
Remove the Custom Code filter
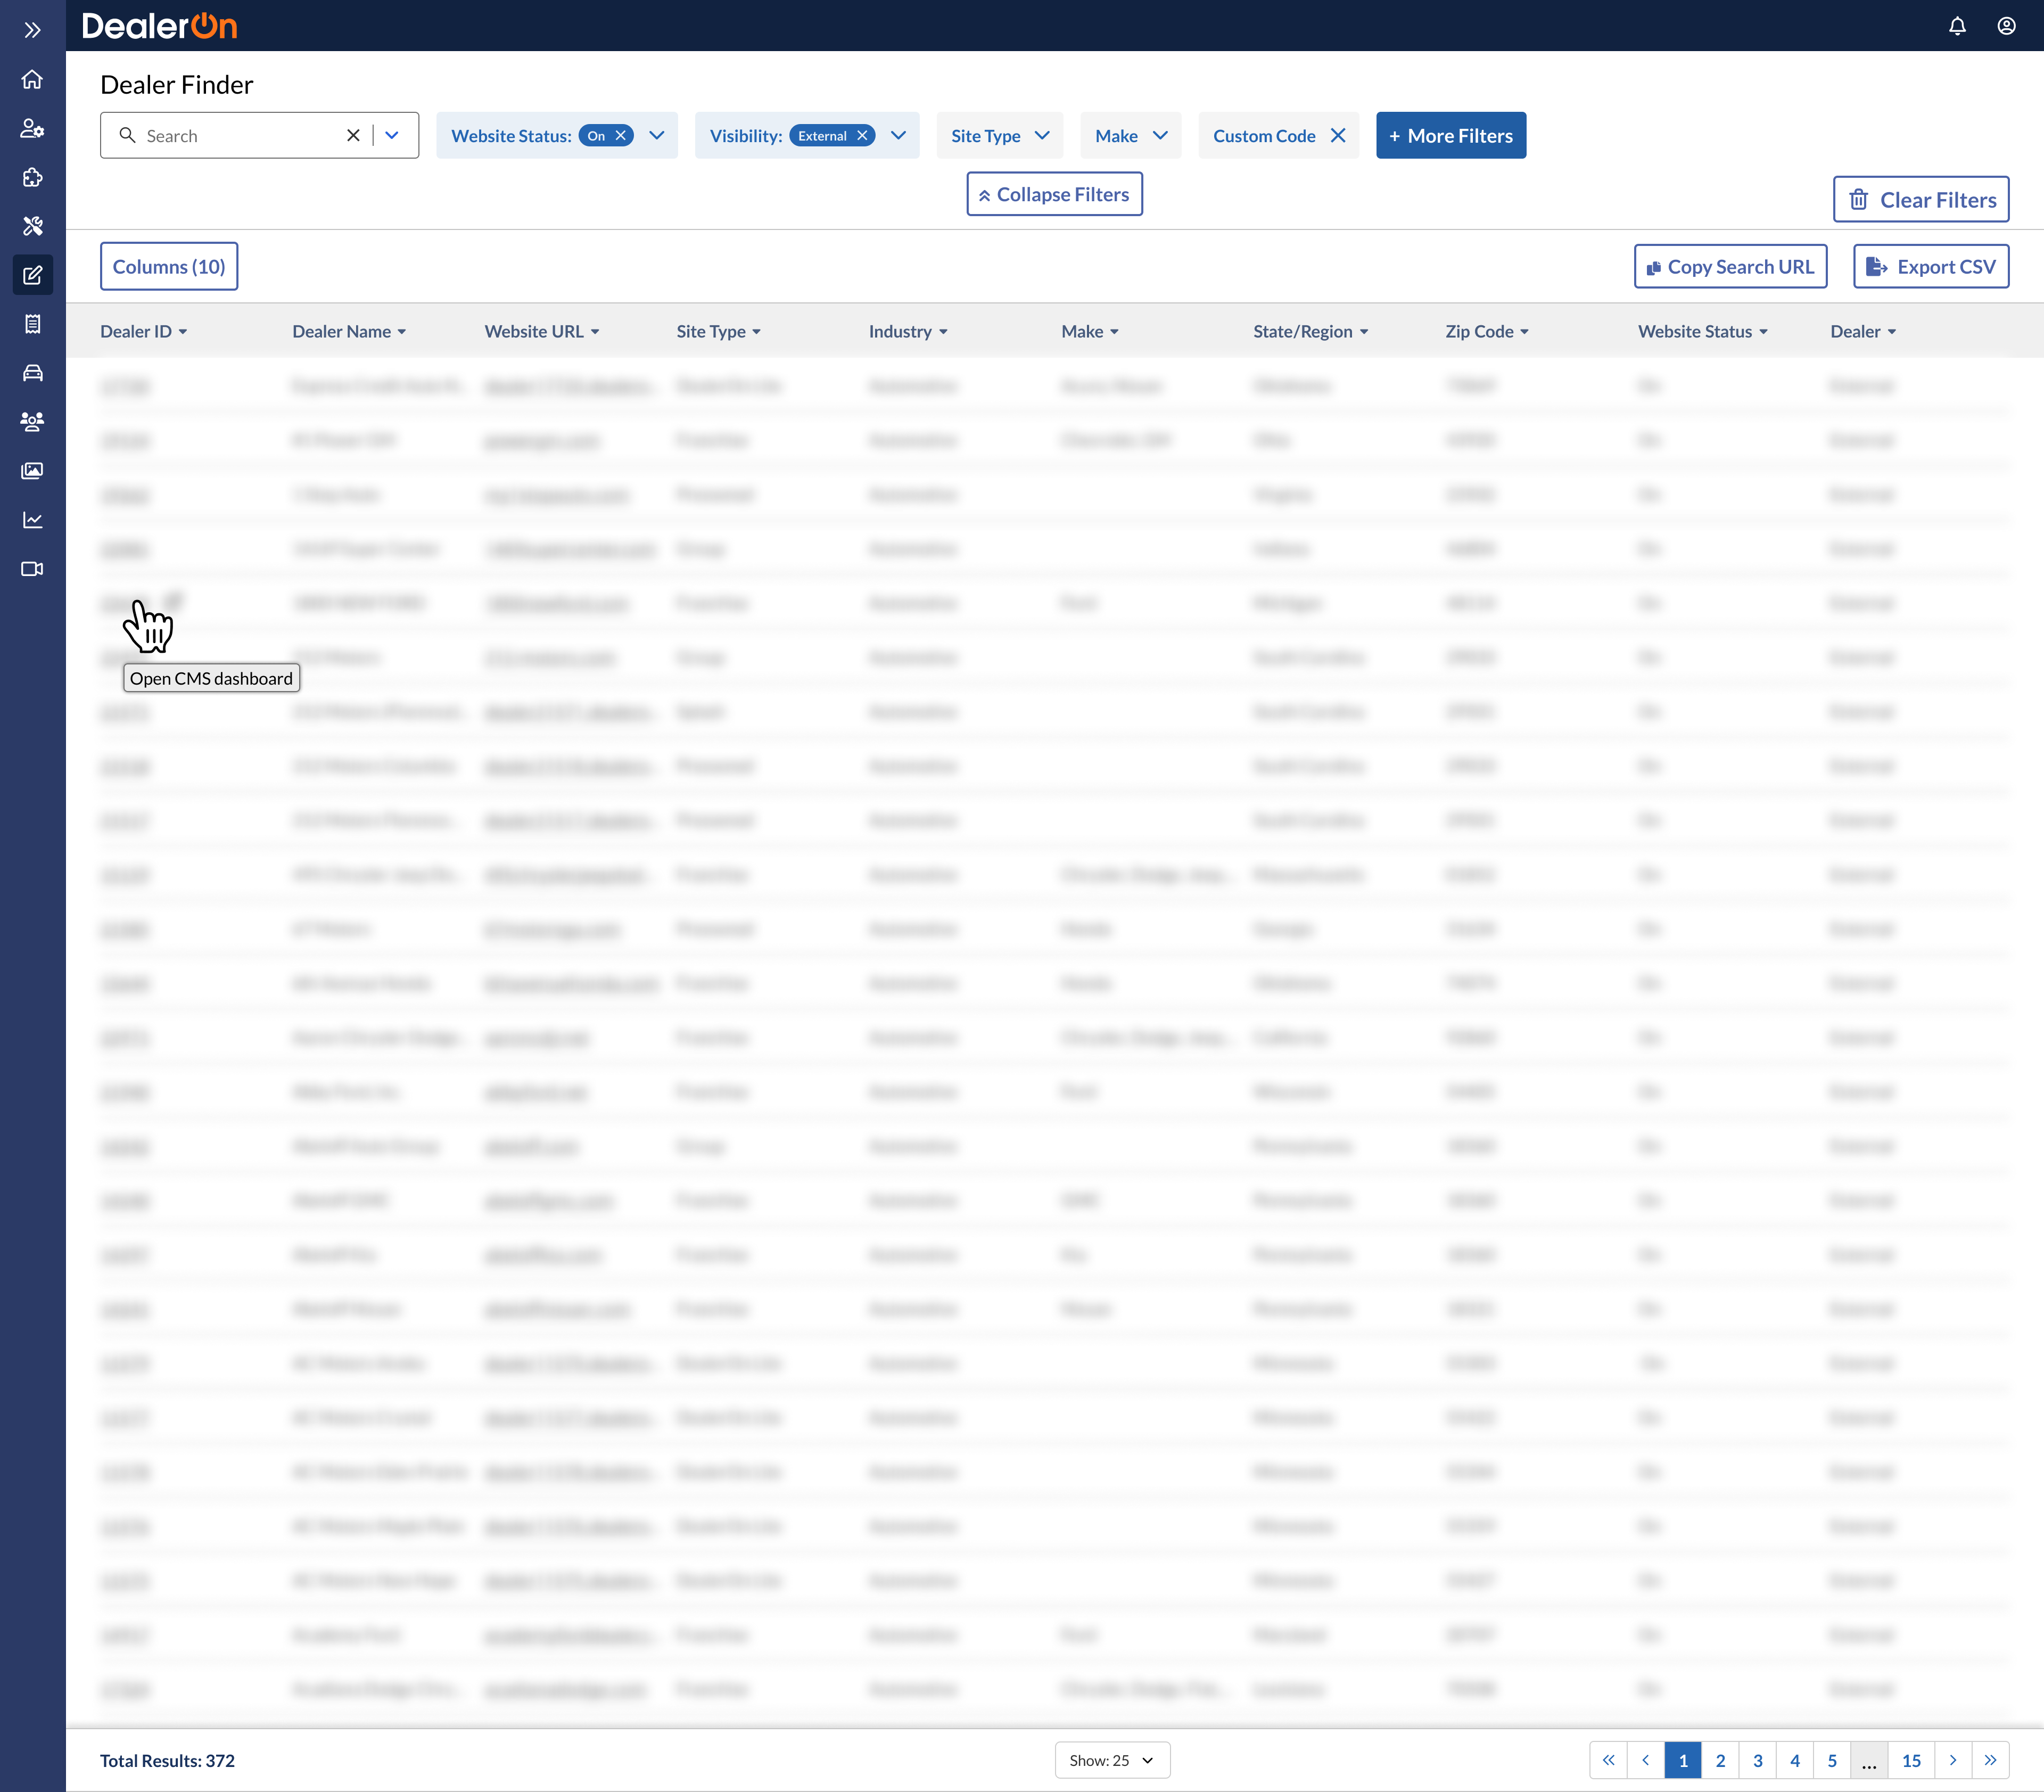1338,135
